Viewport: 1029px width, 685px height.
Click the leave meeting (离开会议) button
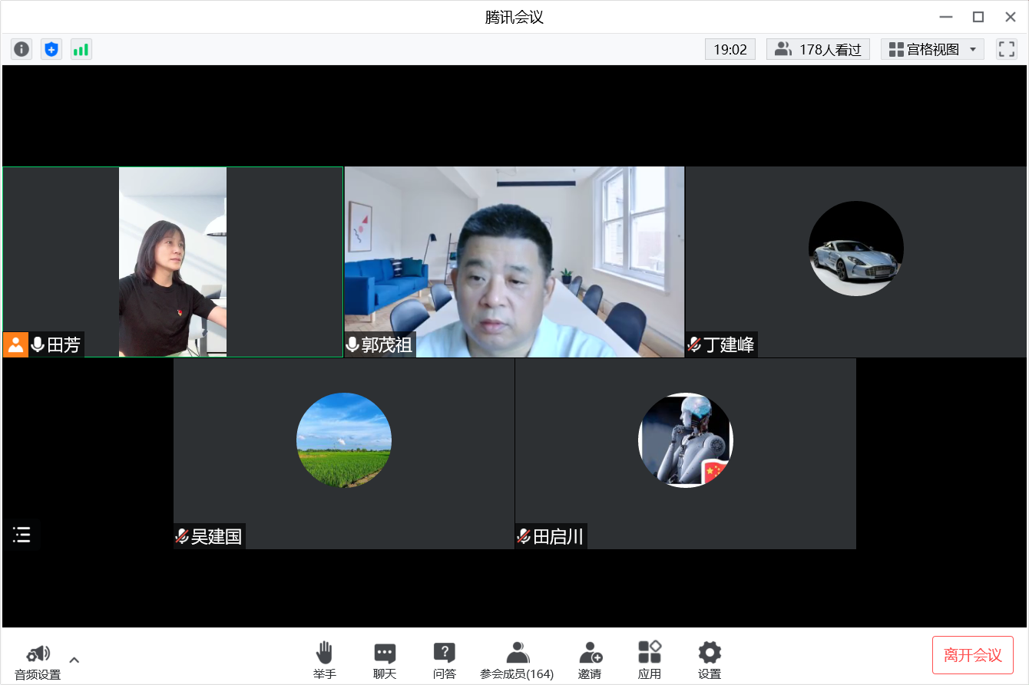(x=972, y=655)
